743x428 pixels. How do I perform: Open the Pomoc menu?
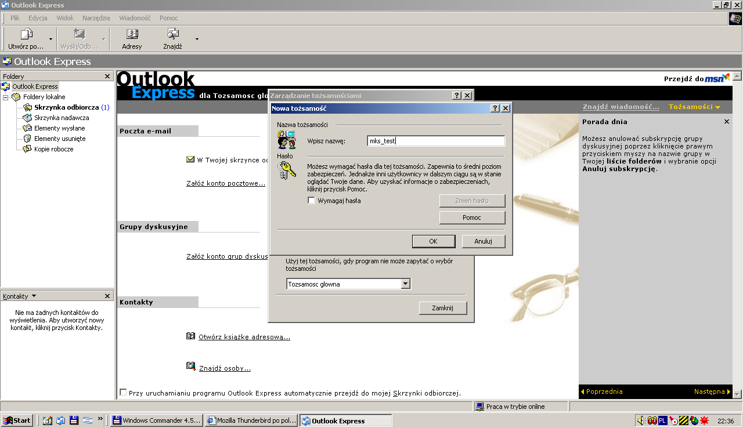[x=169, y=18]
